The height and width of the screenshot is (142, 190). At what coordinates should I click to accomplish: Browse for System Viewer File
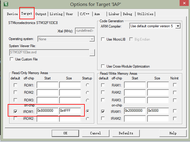(x=92, y=53)
